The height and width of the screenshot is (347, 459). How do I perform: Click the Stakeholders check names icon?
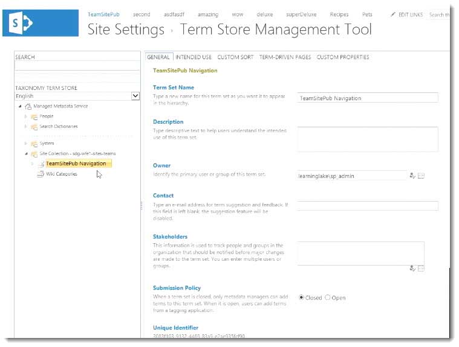[412, 269]
